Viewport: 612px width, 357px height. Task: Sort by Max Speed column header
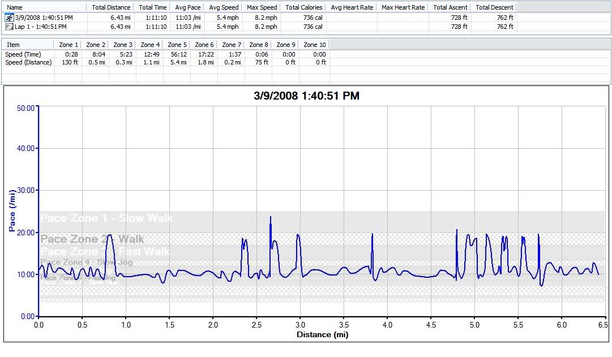coord(262,7)
